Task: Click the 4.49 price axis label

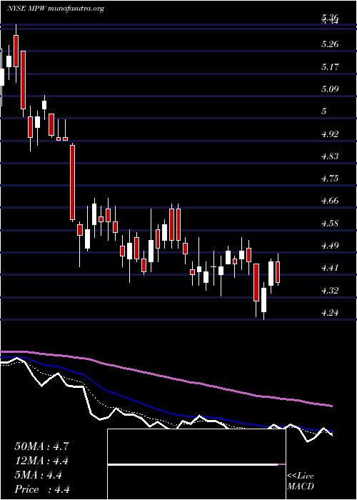Action: click(x=330, y=245)
